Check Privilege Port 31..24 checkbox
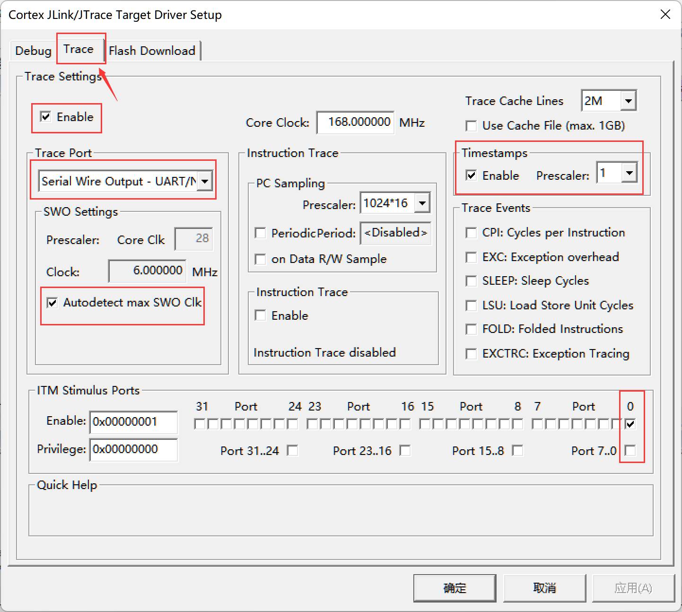The image size is (682, 612). point(293,451)
